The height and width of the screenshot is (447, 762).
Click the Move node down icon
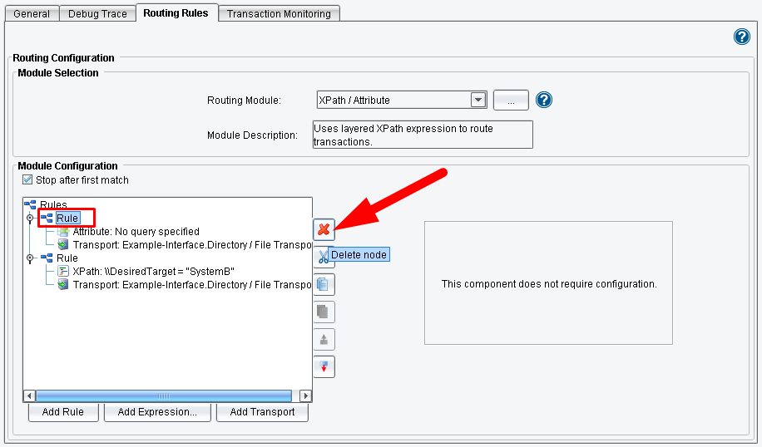tap(324, 366)
